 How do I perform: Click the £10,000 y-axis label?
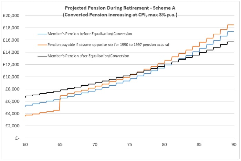click(12, 77)
